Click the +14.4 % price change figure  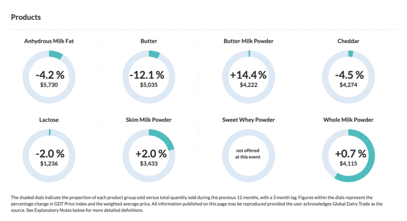click(248, 75)
